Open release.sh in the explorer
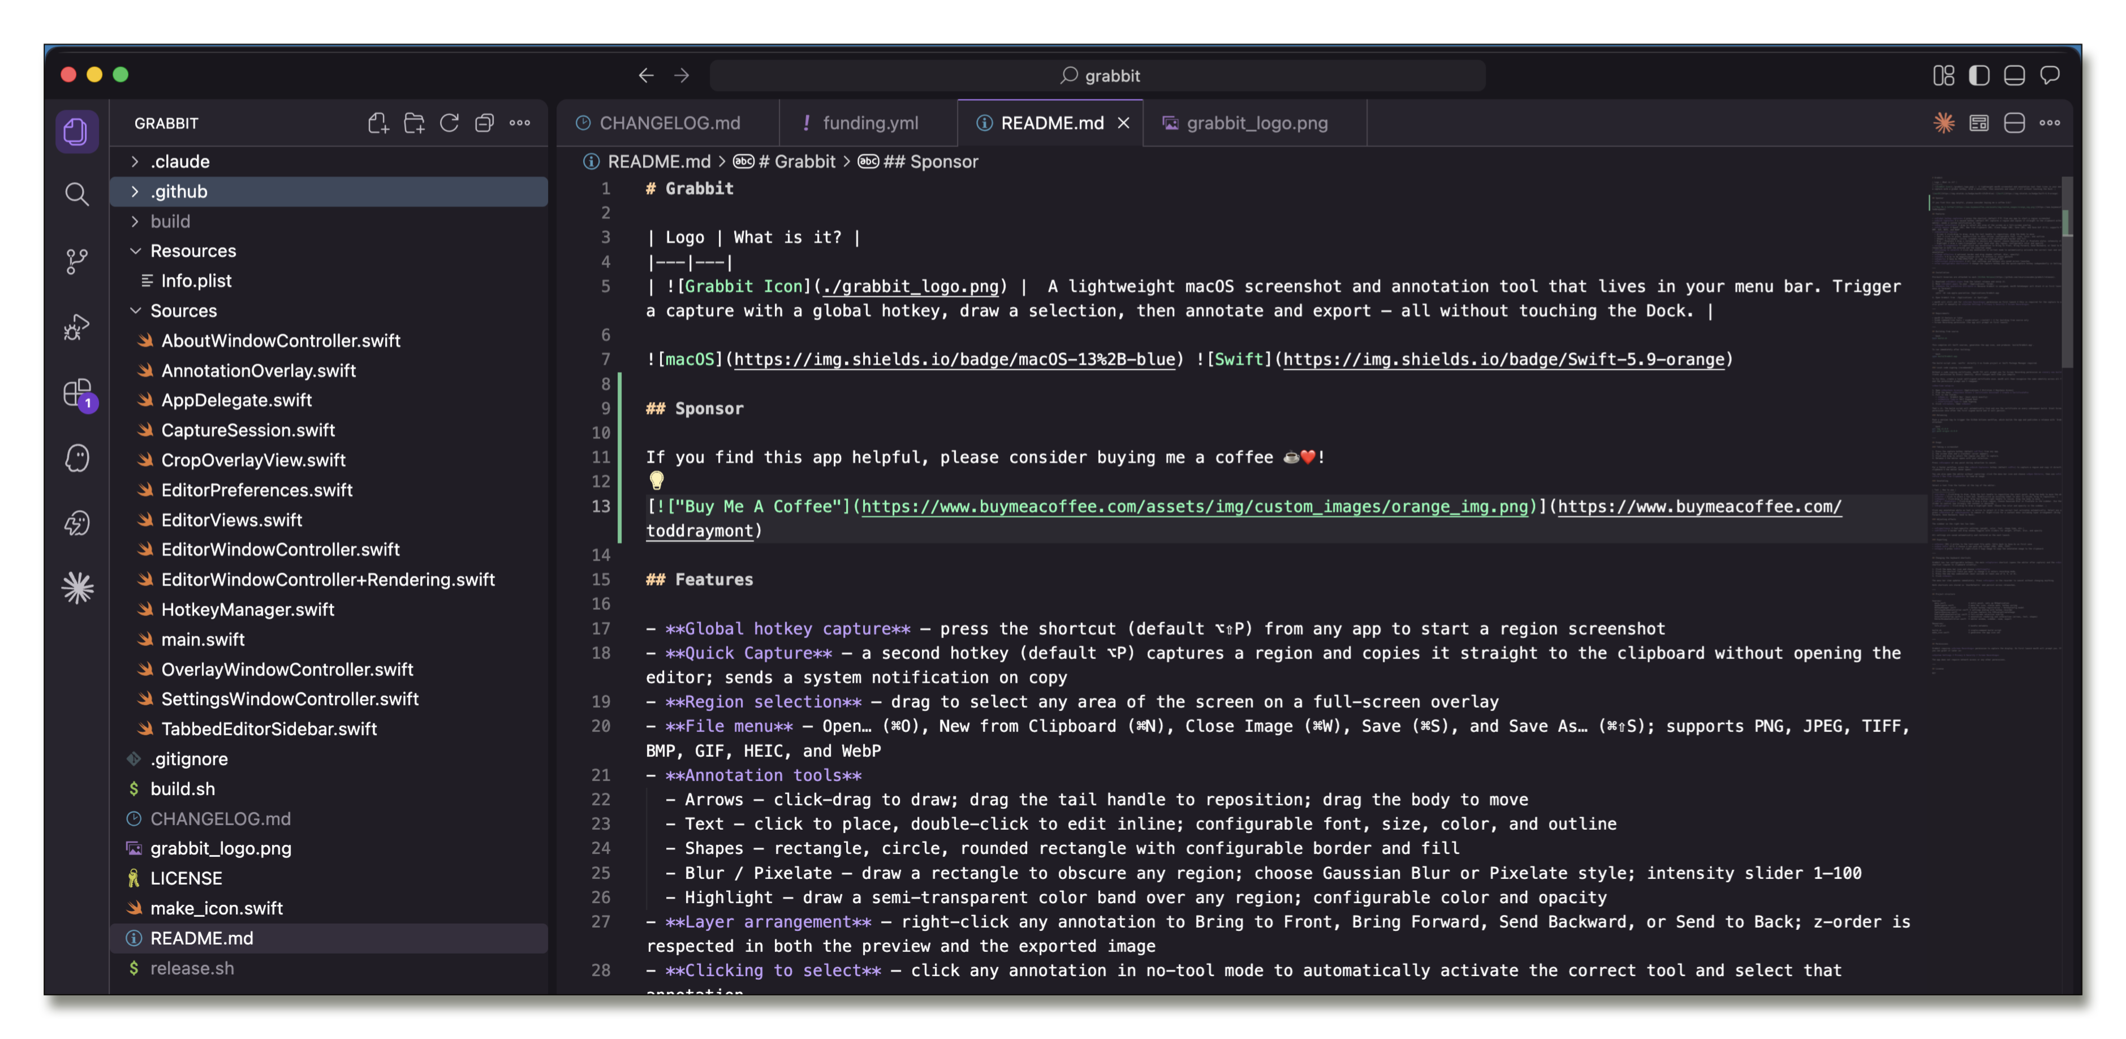The height and width of the screenshot is (1039, 2126). tap(329, 969)
